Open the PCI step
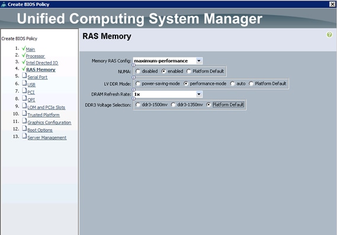The image size is (337, 235). tap(31, 92)
